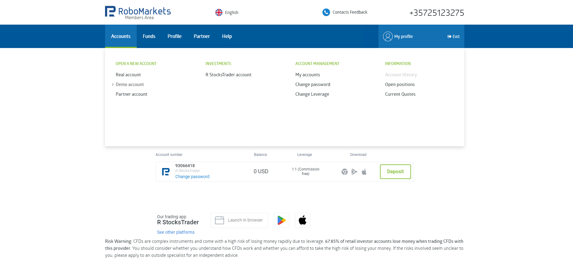Open the Accounts menu tab
This screenshot has width=573, height=265.
pyautogui.click(x=121, y=36)
